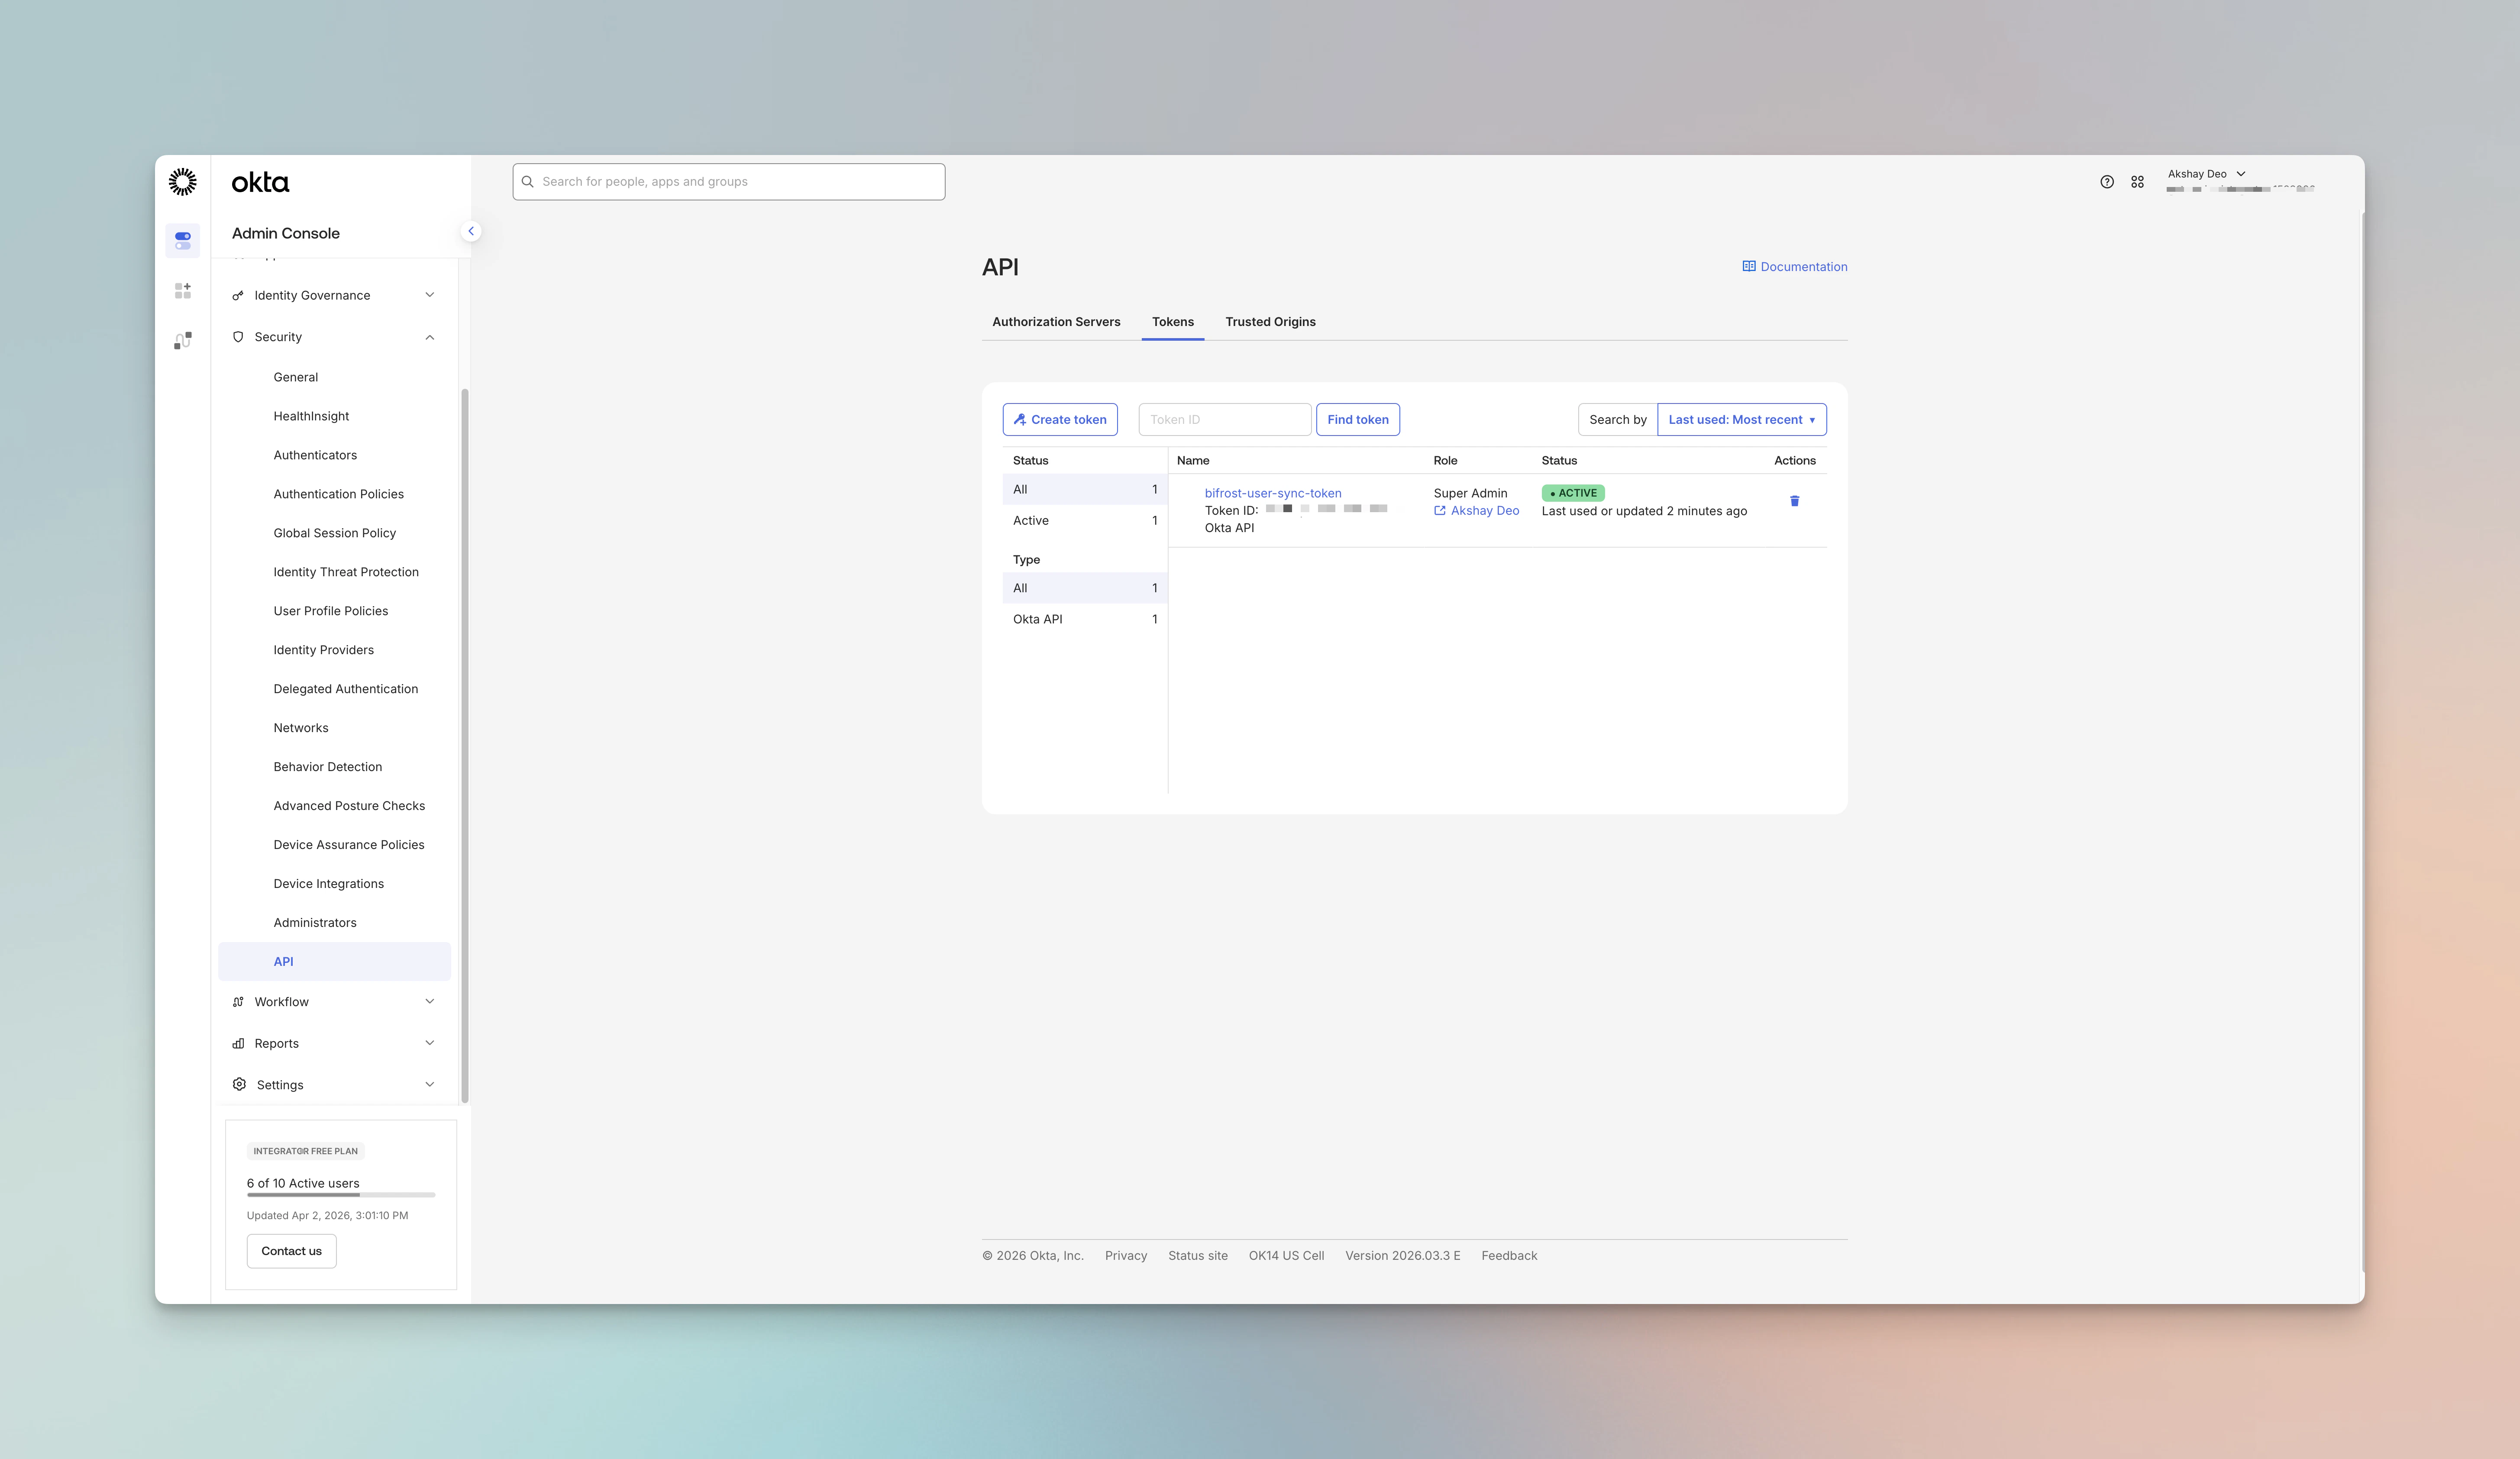Click the ACTIVE status badge
Image resolution: width=2520 pixels, height=1459 pixels.
1573,493
